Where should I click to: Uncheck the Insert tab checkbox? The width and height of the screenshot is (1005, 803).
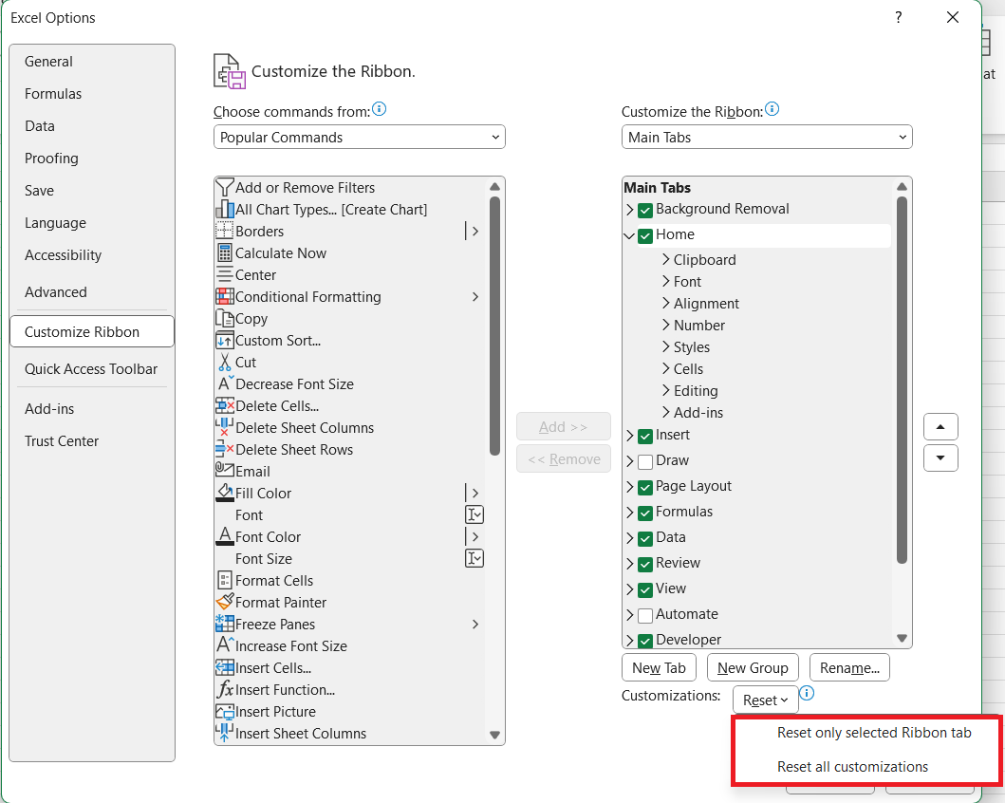coord(645,436)
